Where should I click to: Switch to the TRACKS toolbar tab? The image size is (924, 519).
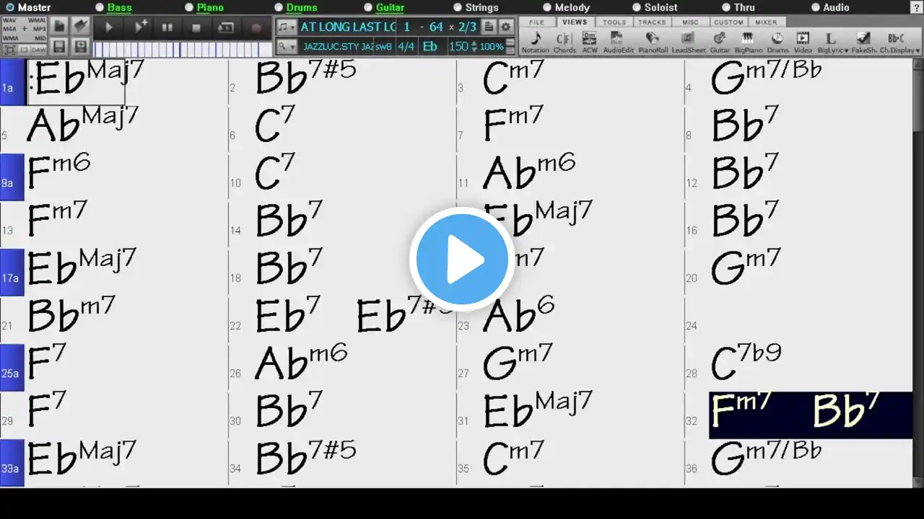point(652,22)
